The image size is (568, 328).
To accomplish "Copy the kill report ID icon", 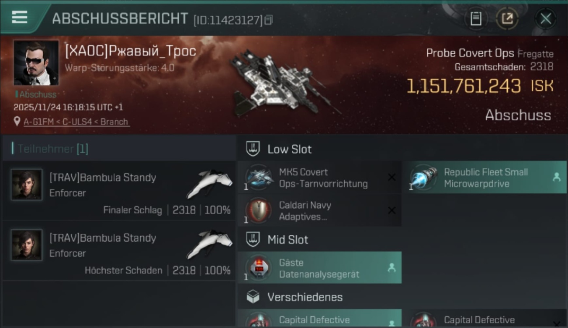I will coord(269,20).
